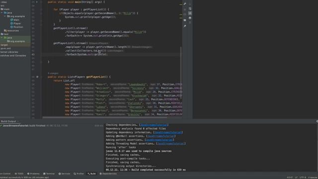Image resolution: width=318 pixels, height=179 pixels.
Task: Click the forEach(System.out::println) line
Action: pyautogui.click(x=86, y=54)
